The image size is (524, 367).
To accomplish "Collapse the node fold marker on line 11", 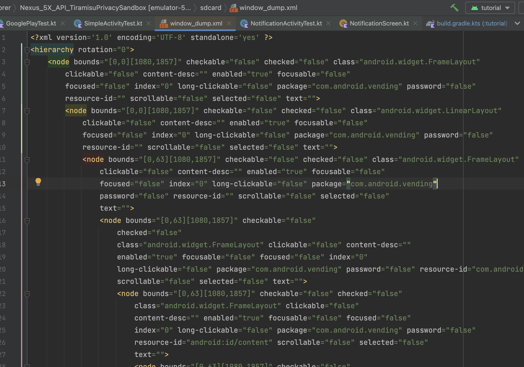I will 27,160.
